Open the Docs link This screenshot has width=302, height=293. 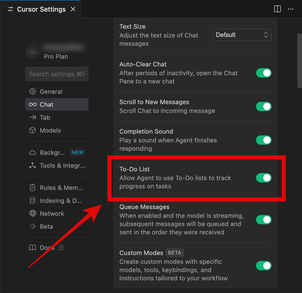tap(57, 248)
